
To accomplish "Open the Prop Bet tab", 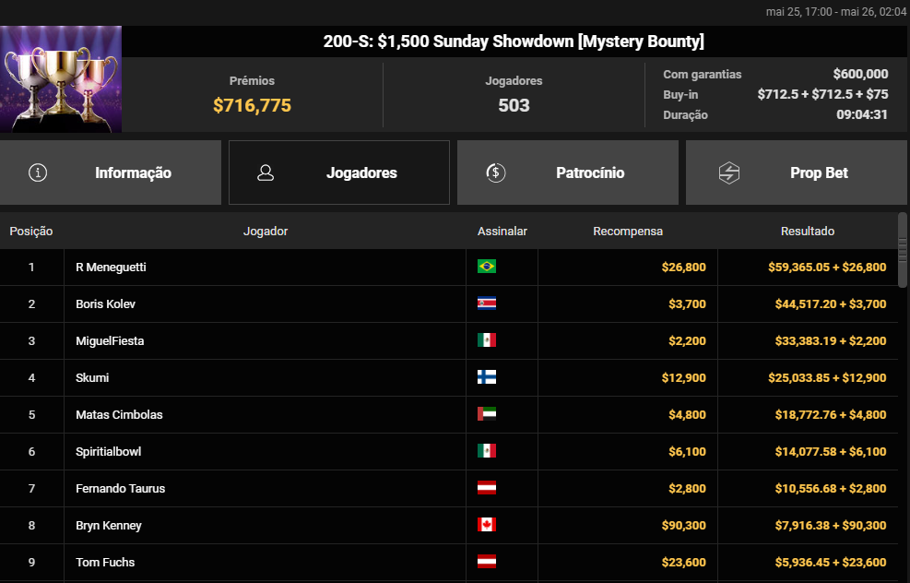I will tap(797, 173).
